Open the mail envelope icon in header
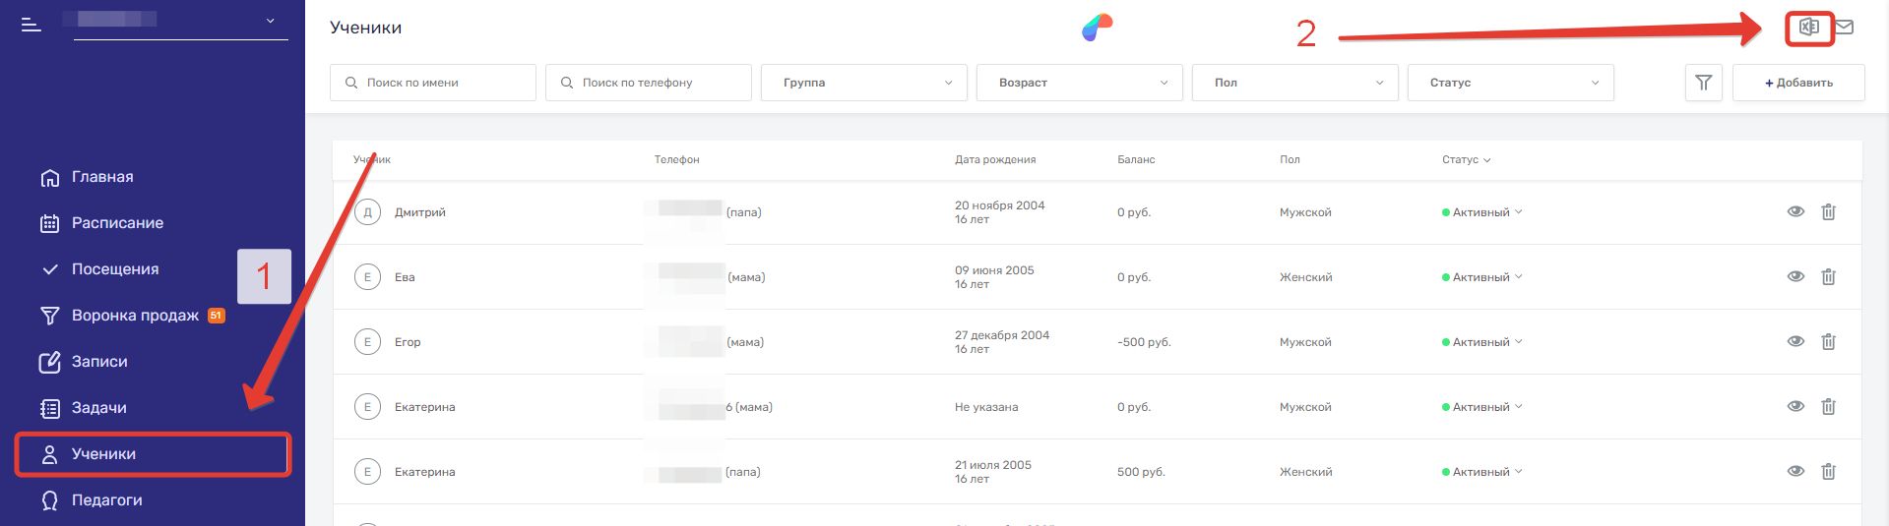 tap(1845, 28)
